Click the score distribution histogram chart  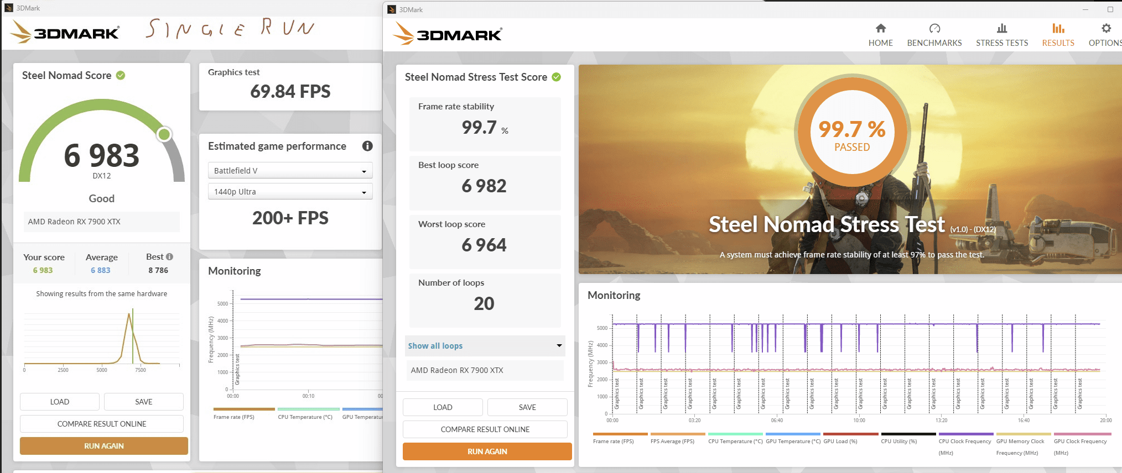tap(102, 340)
